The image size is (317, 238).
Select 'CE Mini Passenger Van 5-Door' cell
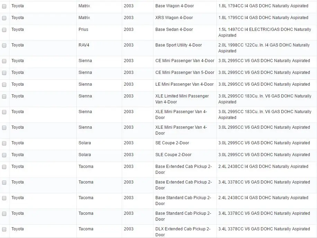pyautogui.click(x=185, y=74)
